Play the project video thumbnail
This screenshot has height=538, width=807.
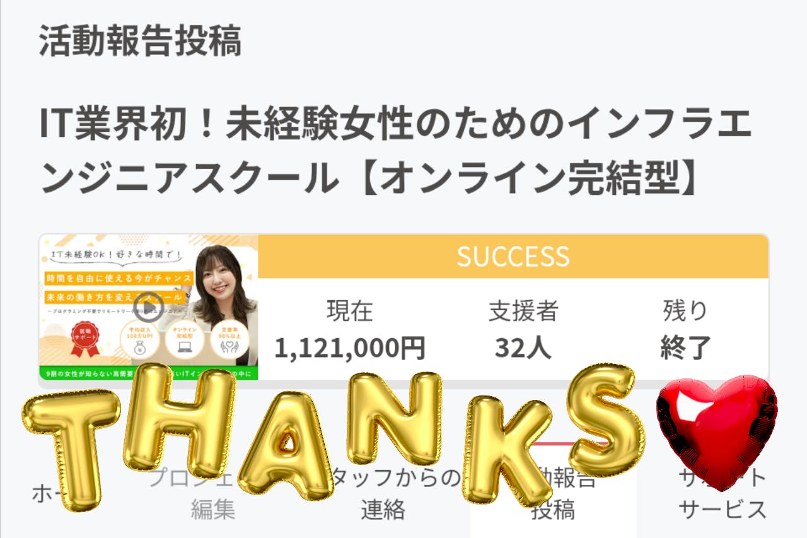149,307
